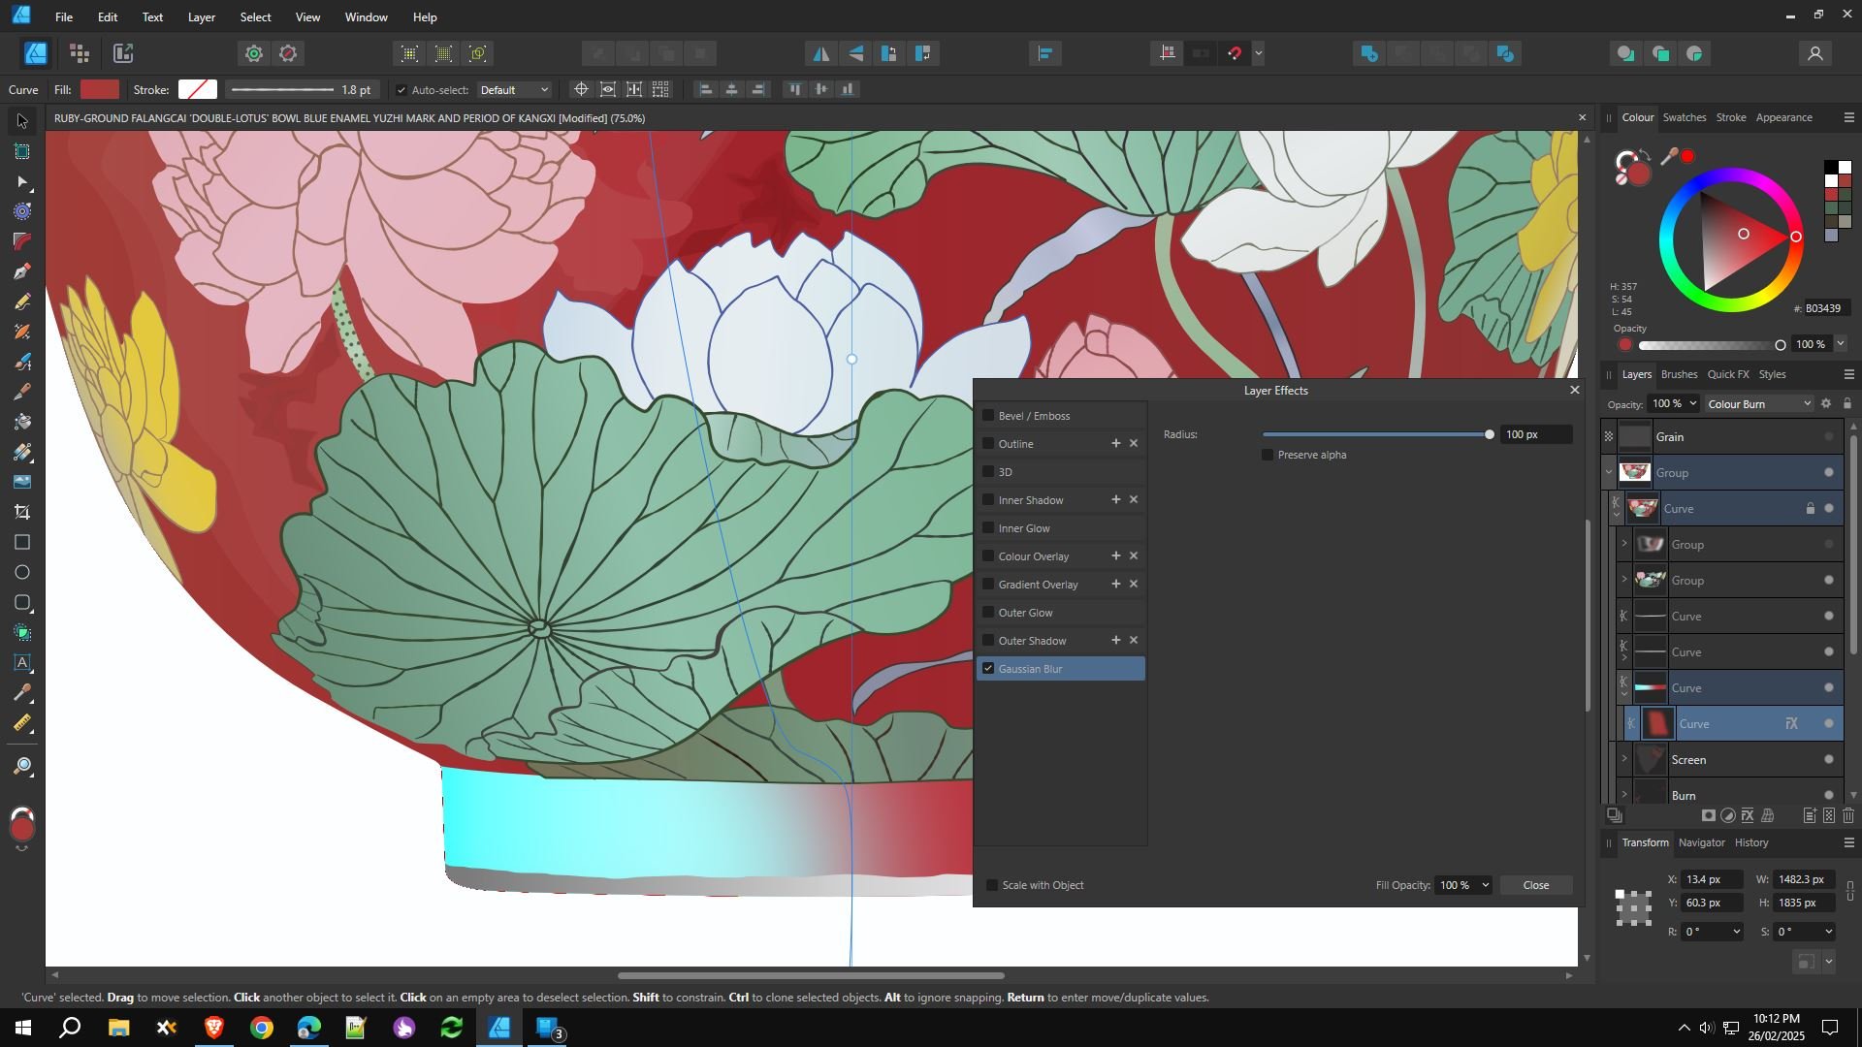Open the Auto-select Default dropdown

(514, 90)
